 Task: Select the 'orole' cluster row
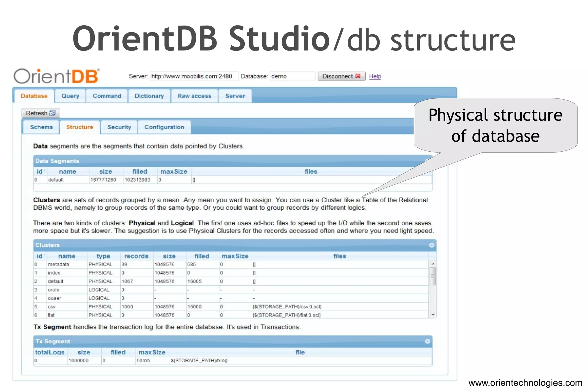231,290
